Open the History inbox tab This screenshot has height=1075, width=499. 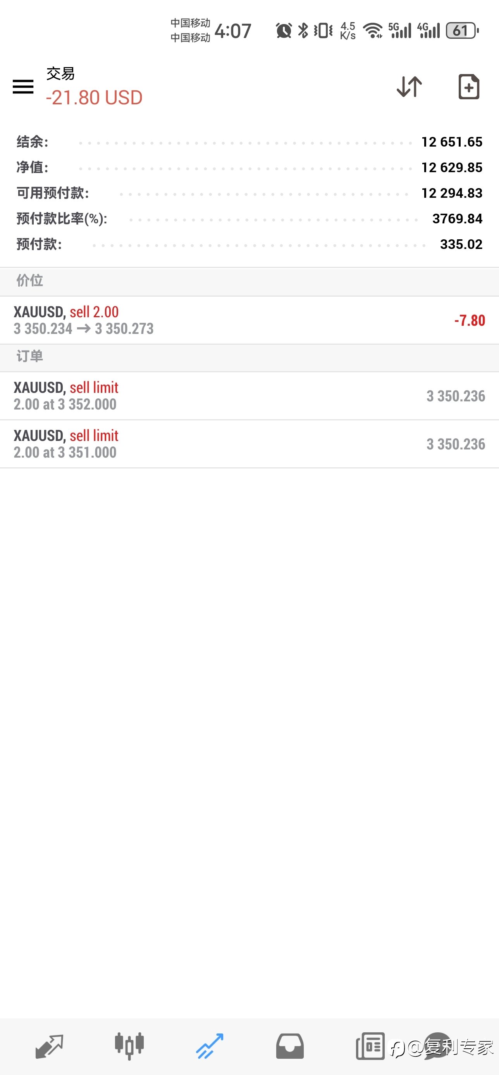tap(290, 1046)
